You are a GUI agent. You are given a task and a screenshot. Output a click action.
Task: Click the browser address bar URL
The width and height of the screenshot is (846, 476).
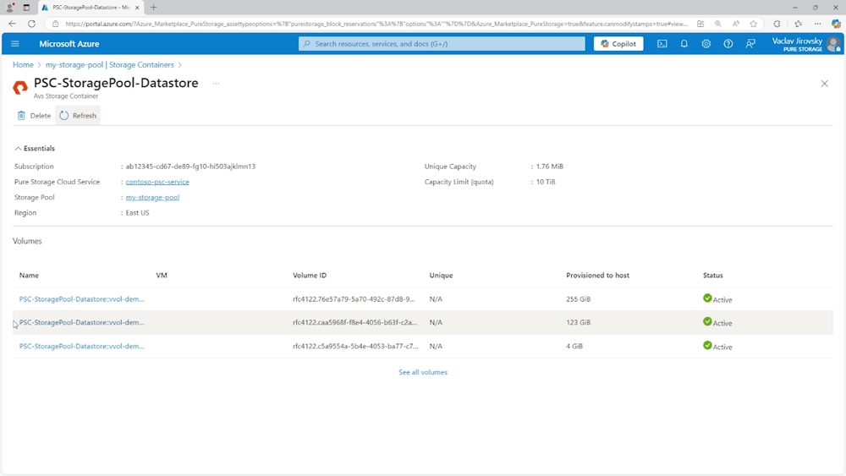point(376,24)
